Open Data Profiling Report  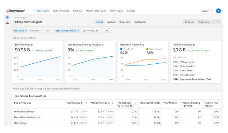(96, 11)
